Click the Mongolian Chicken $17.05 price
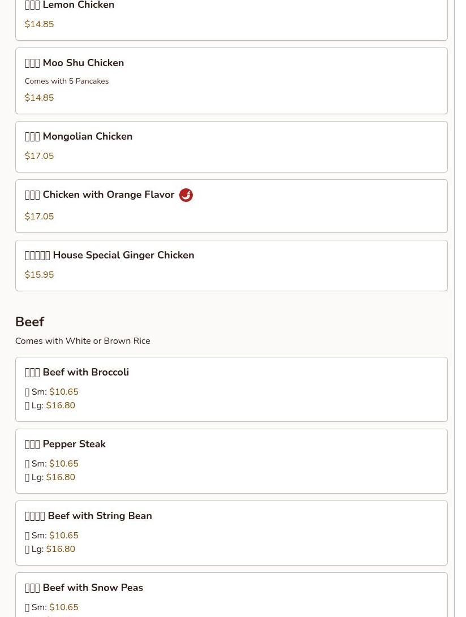The image size is (466, 617). [40, 156]
